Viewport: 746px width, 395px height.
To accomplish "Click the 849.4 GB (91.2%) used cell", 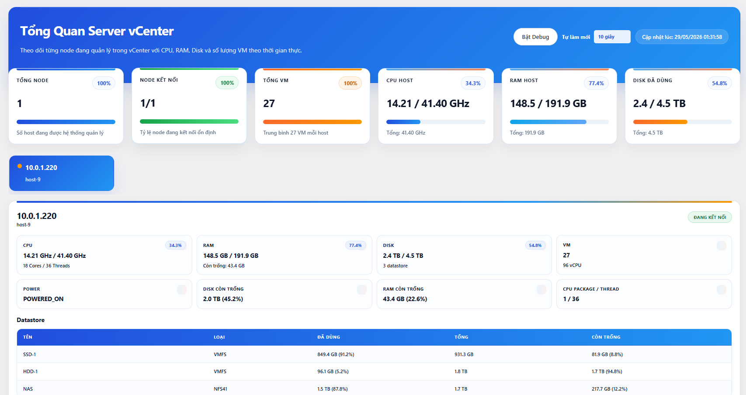I will [x=336, y=354].
